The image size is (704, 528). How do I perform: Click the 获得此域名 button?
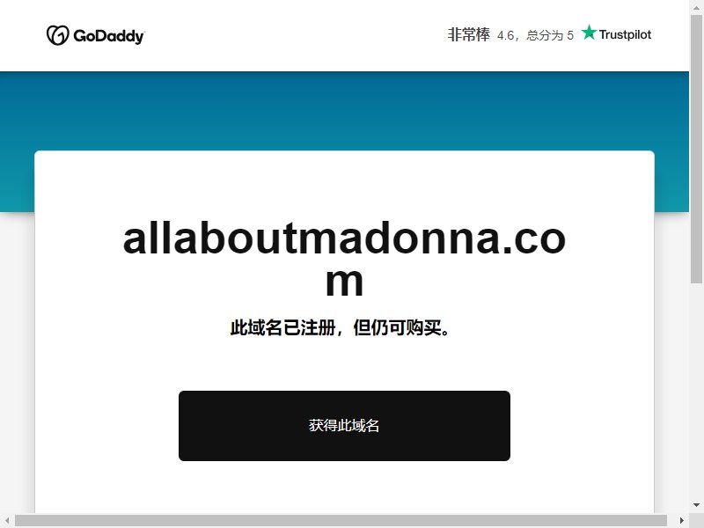[344, 426]
